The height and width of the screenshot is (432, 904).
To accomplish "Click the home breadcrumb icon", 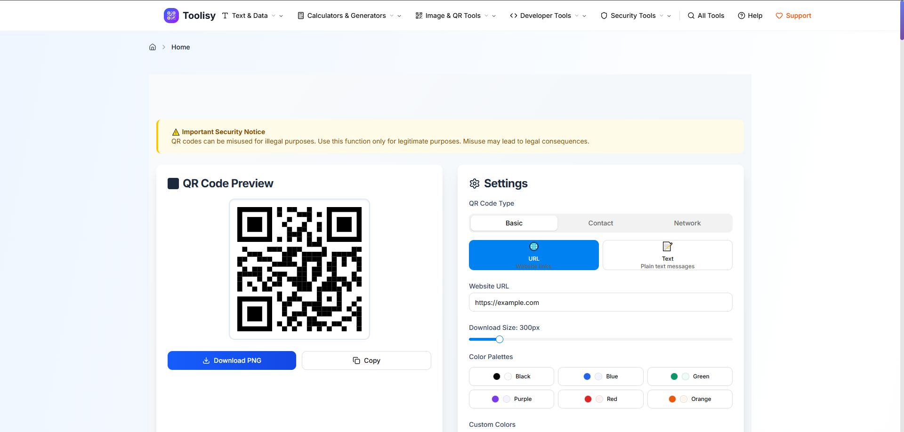I will [x=153, y=47].
